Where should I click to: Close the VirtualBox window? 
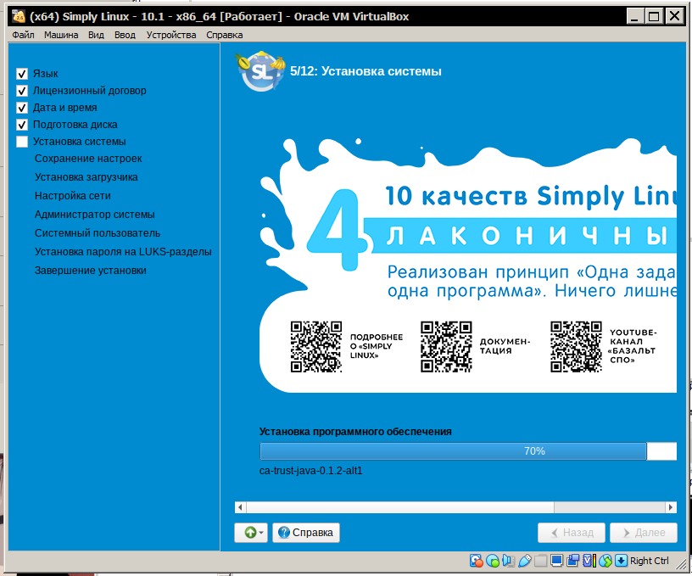click(674, 16)
